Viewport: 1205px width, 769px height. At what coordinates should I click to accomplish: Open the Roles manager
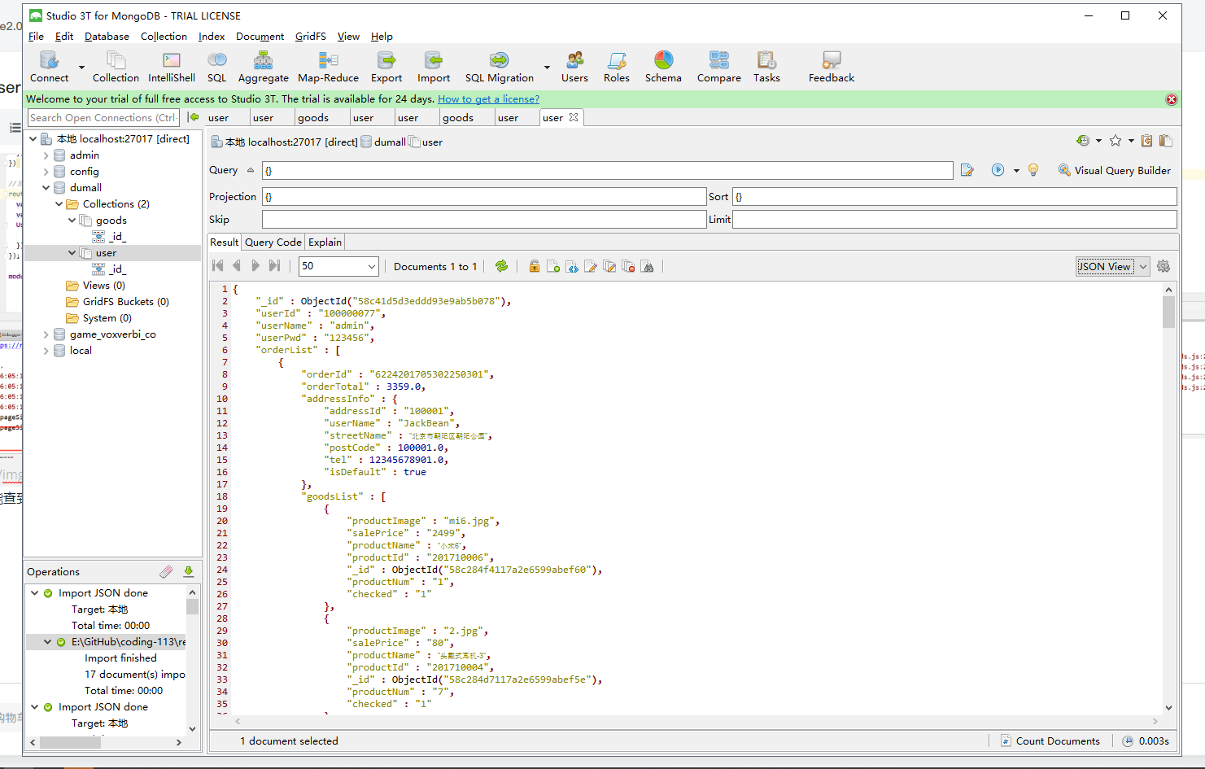pos(617,67)
